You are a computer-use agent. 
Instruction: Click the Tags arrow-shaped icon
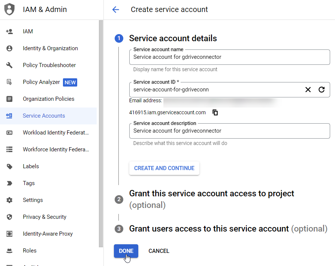[9, 183]
